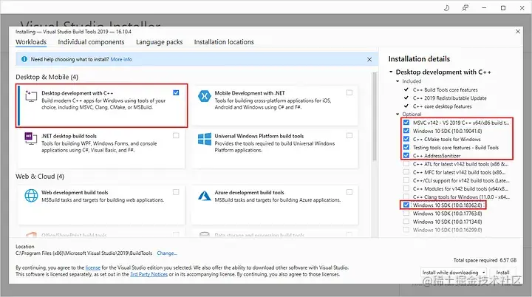This screenshot has height=297, width=532.
Task: Open the 3rd Party Notices link
Action: [149, 274]
